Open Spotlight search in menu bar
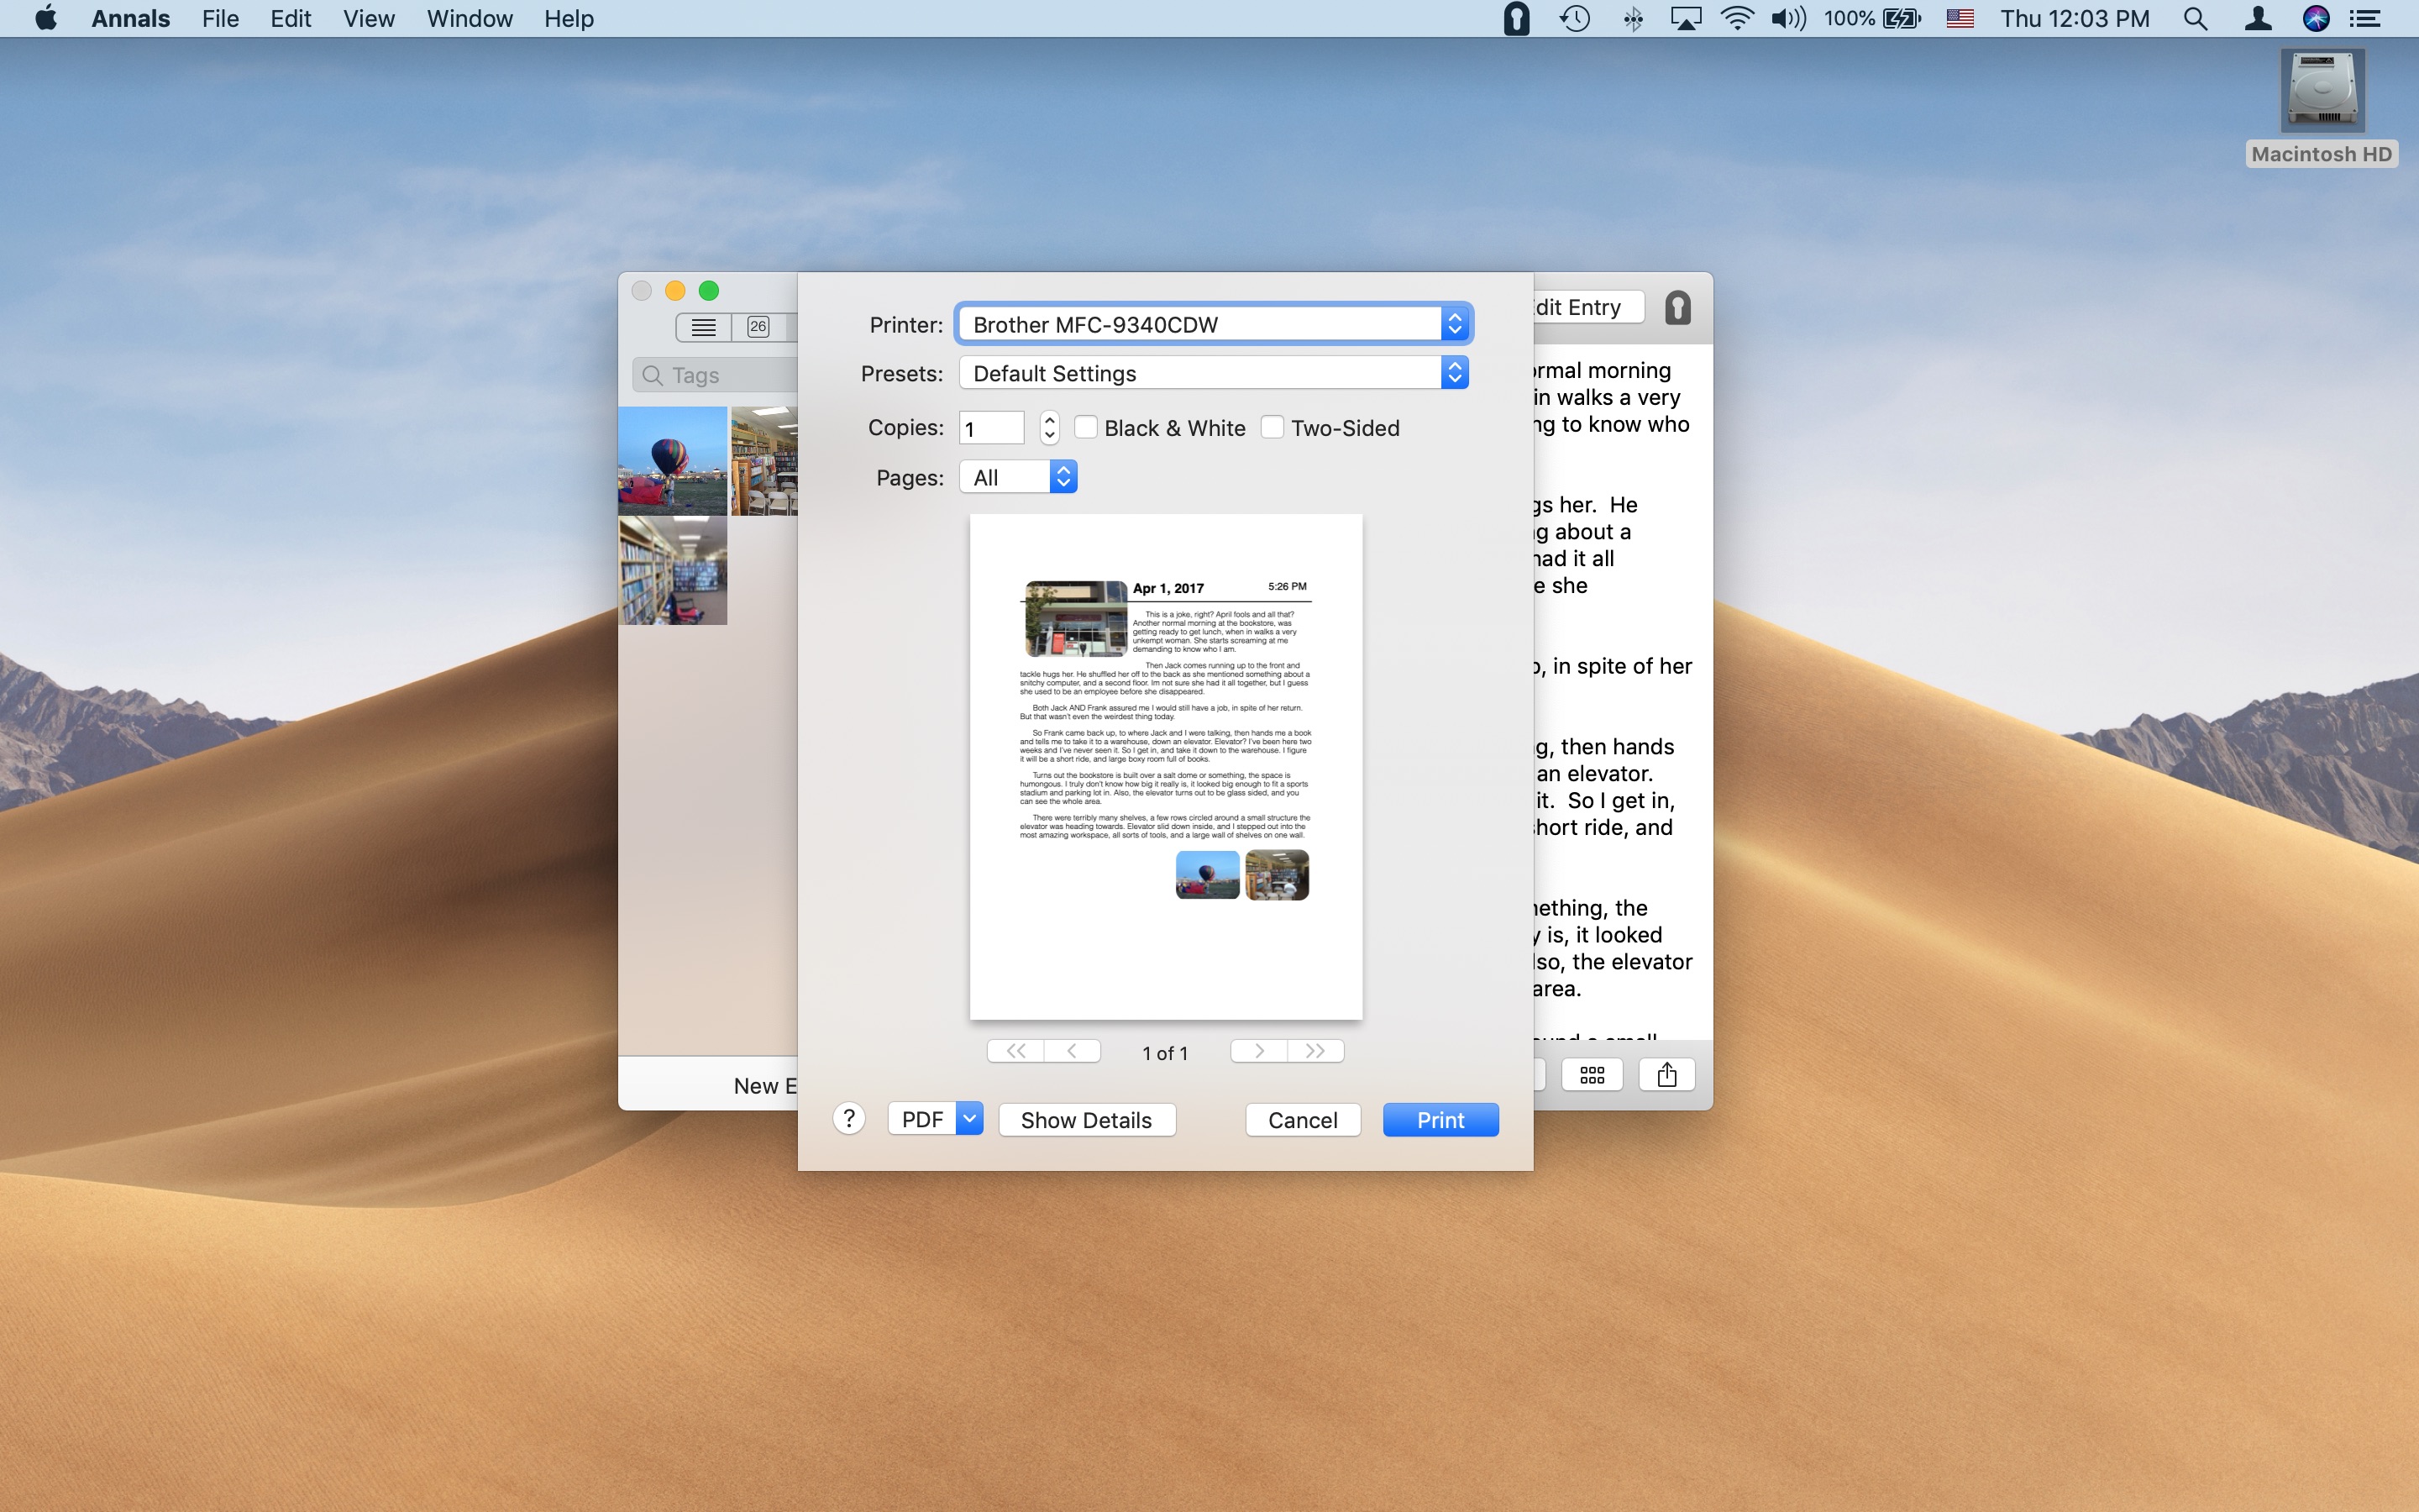The width and height of the screenshot is (2419, 1512). click(2195, 19)
